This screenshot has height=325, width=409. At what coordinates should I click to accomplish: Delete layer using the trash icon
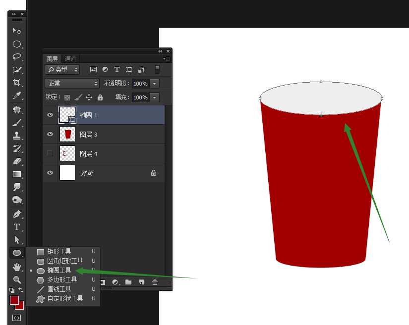tap(155, 282)
